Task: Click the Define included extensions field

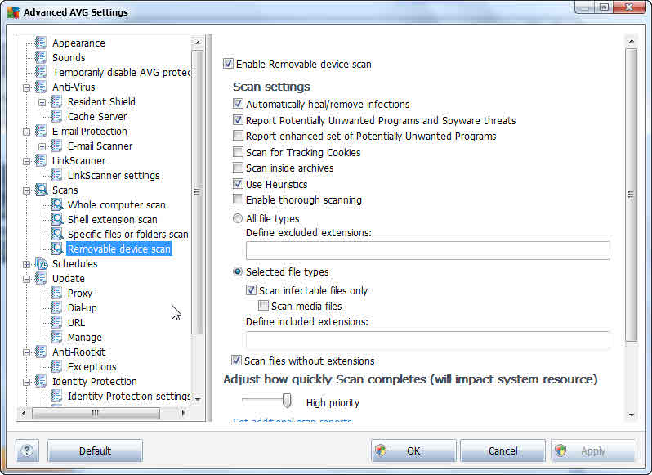Action: point(428,340)
